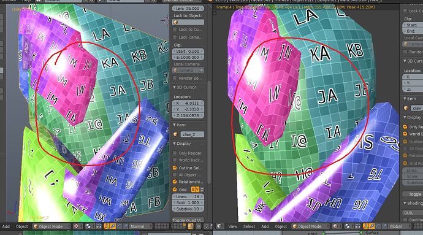Open the Object Mode dropdown in the right viewport
423x235 pixels.
310,226
